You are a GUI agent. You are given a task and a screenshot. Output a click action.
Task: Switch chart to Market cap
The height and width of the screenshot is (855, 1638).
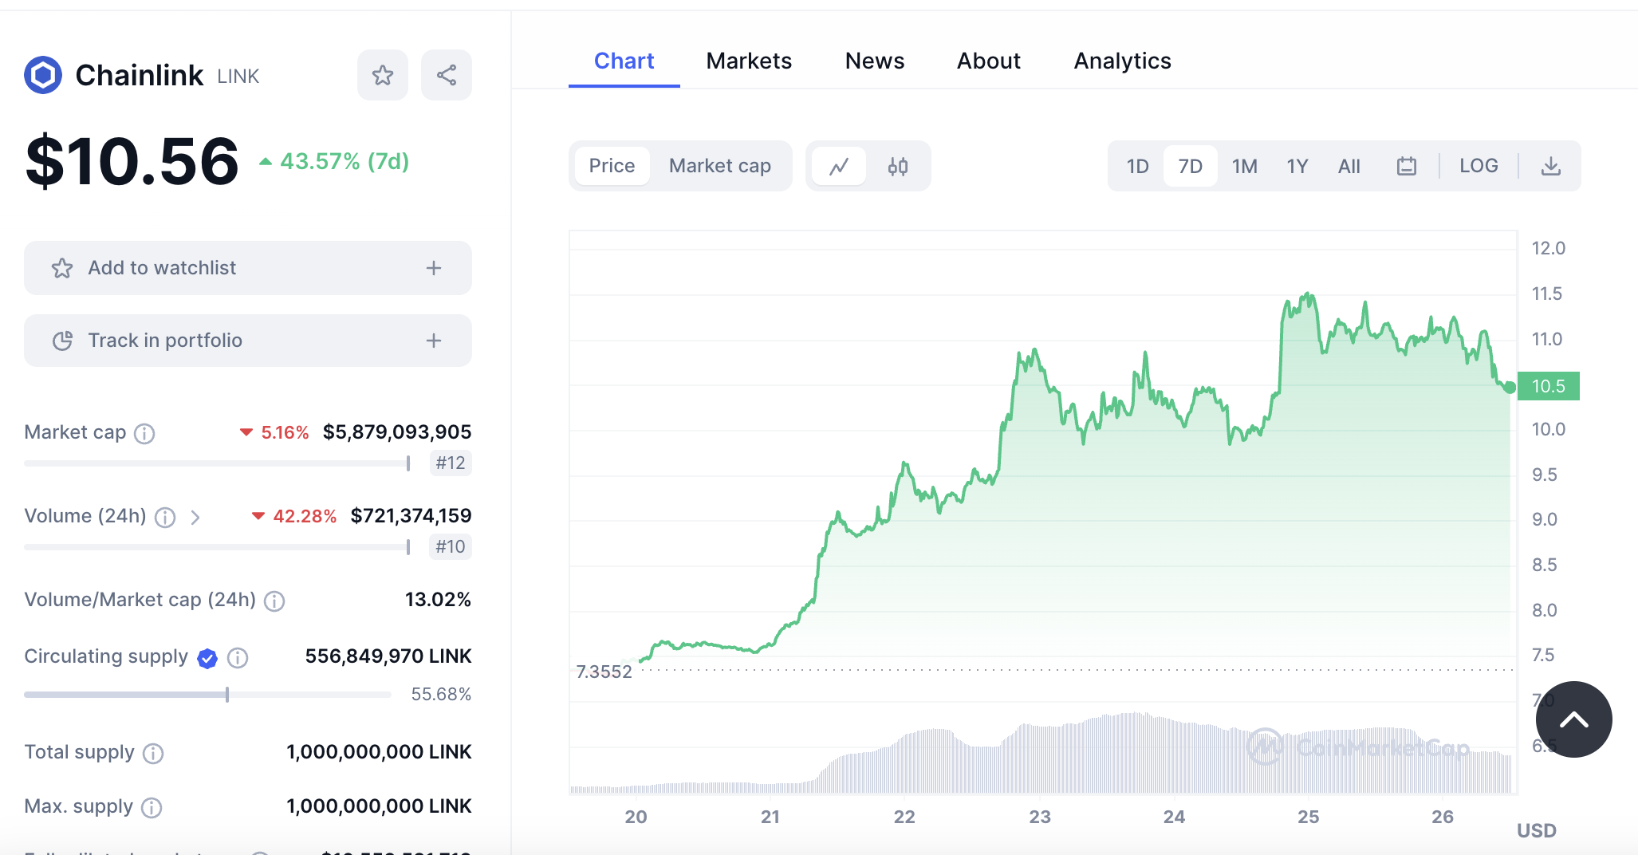click(719, 166)
